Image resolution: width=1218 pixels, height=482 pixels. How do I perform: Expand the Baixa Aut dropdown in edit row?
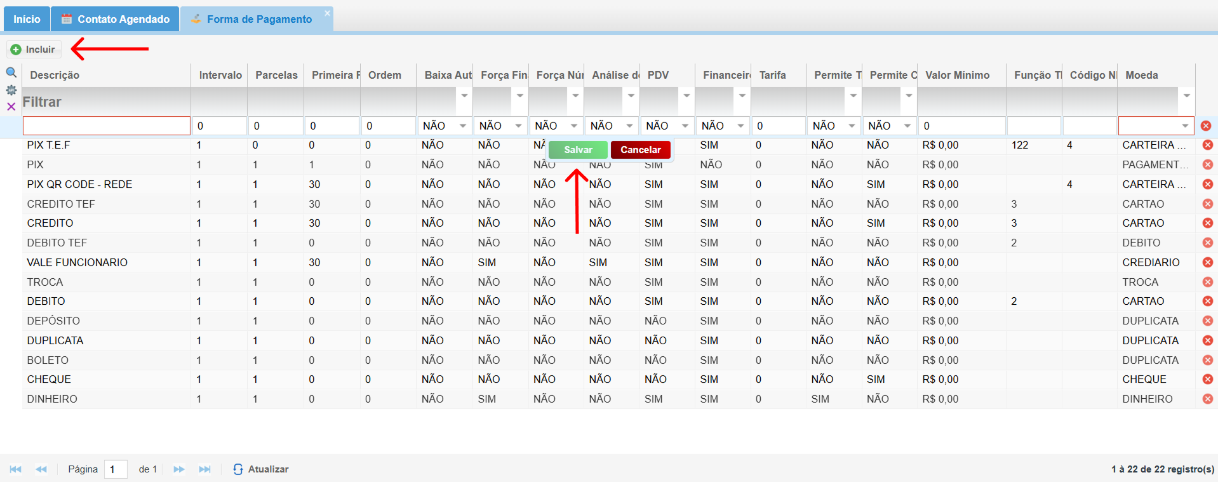tap(463, 126)
